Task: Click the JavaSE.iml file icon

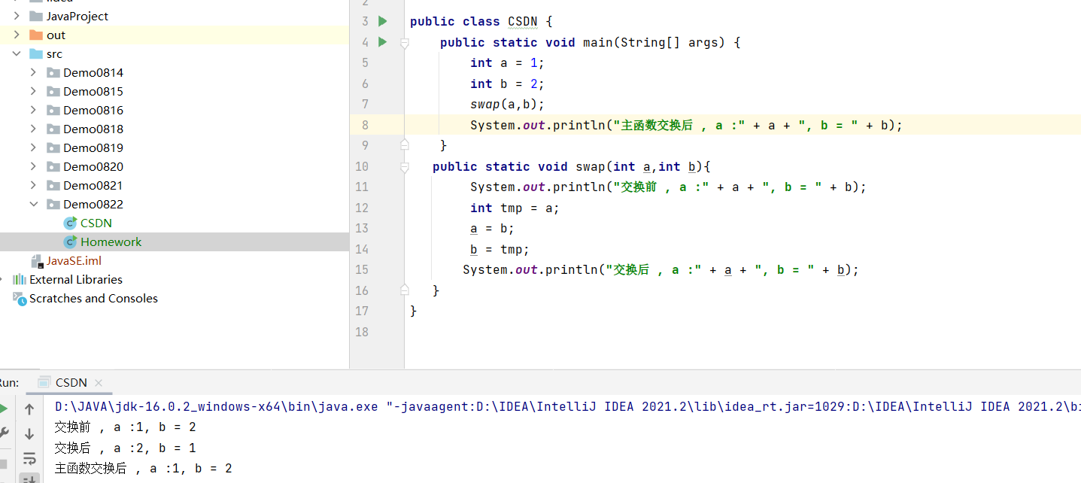Action: (x=37, y=260)
